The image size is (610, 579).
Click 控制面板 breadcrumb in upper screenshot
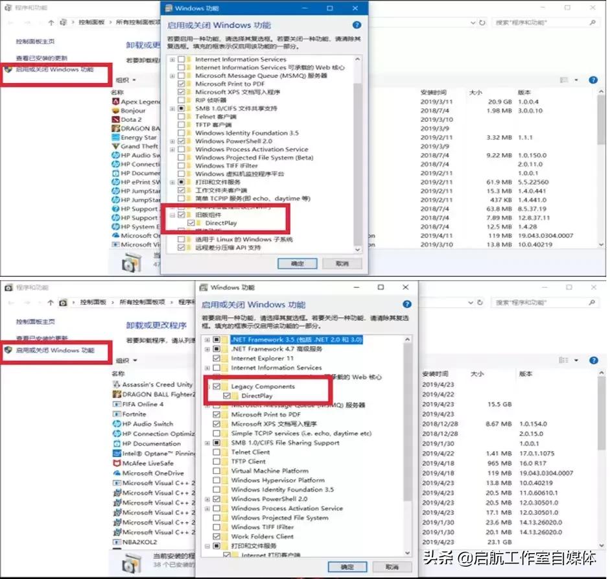point(91,23)
